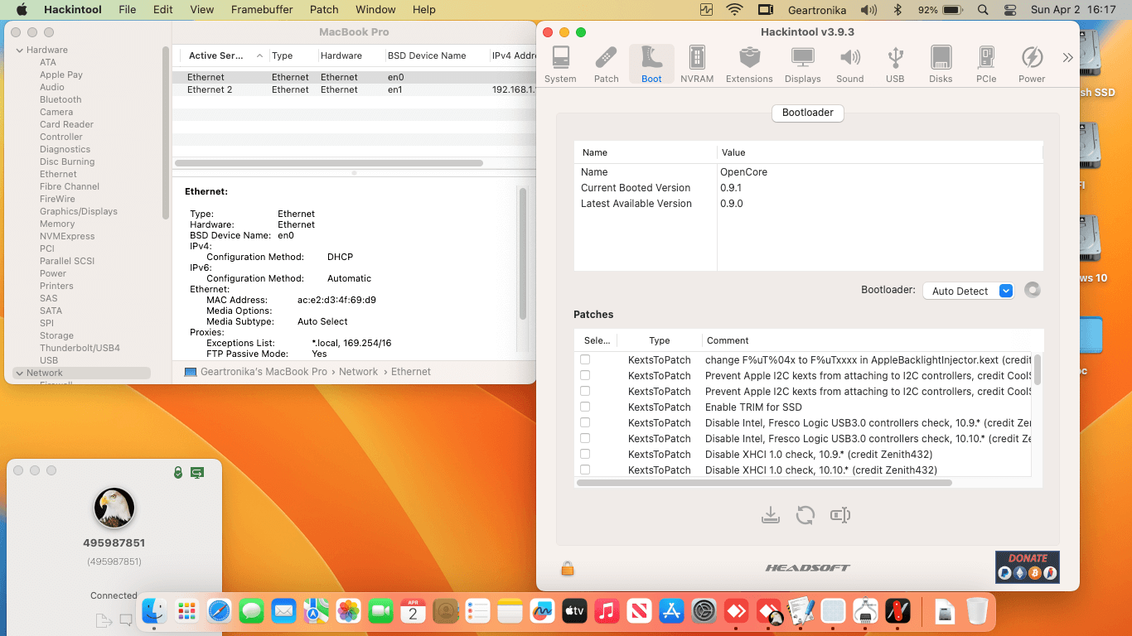Click the green lock icon in the AnyDesk window
Image resolution: width=1132 pixels, height=636 pixels.
[177, 472]
